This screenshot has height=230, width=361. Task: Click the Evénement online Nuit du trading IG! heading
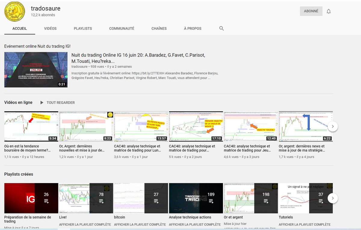(x=37, y=46)
